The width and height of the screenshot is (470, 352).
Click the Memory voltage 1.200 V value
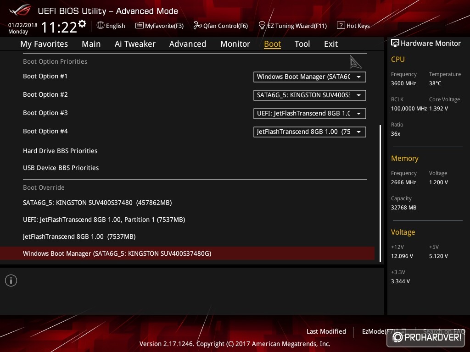coord(438,182)
